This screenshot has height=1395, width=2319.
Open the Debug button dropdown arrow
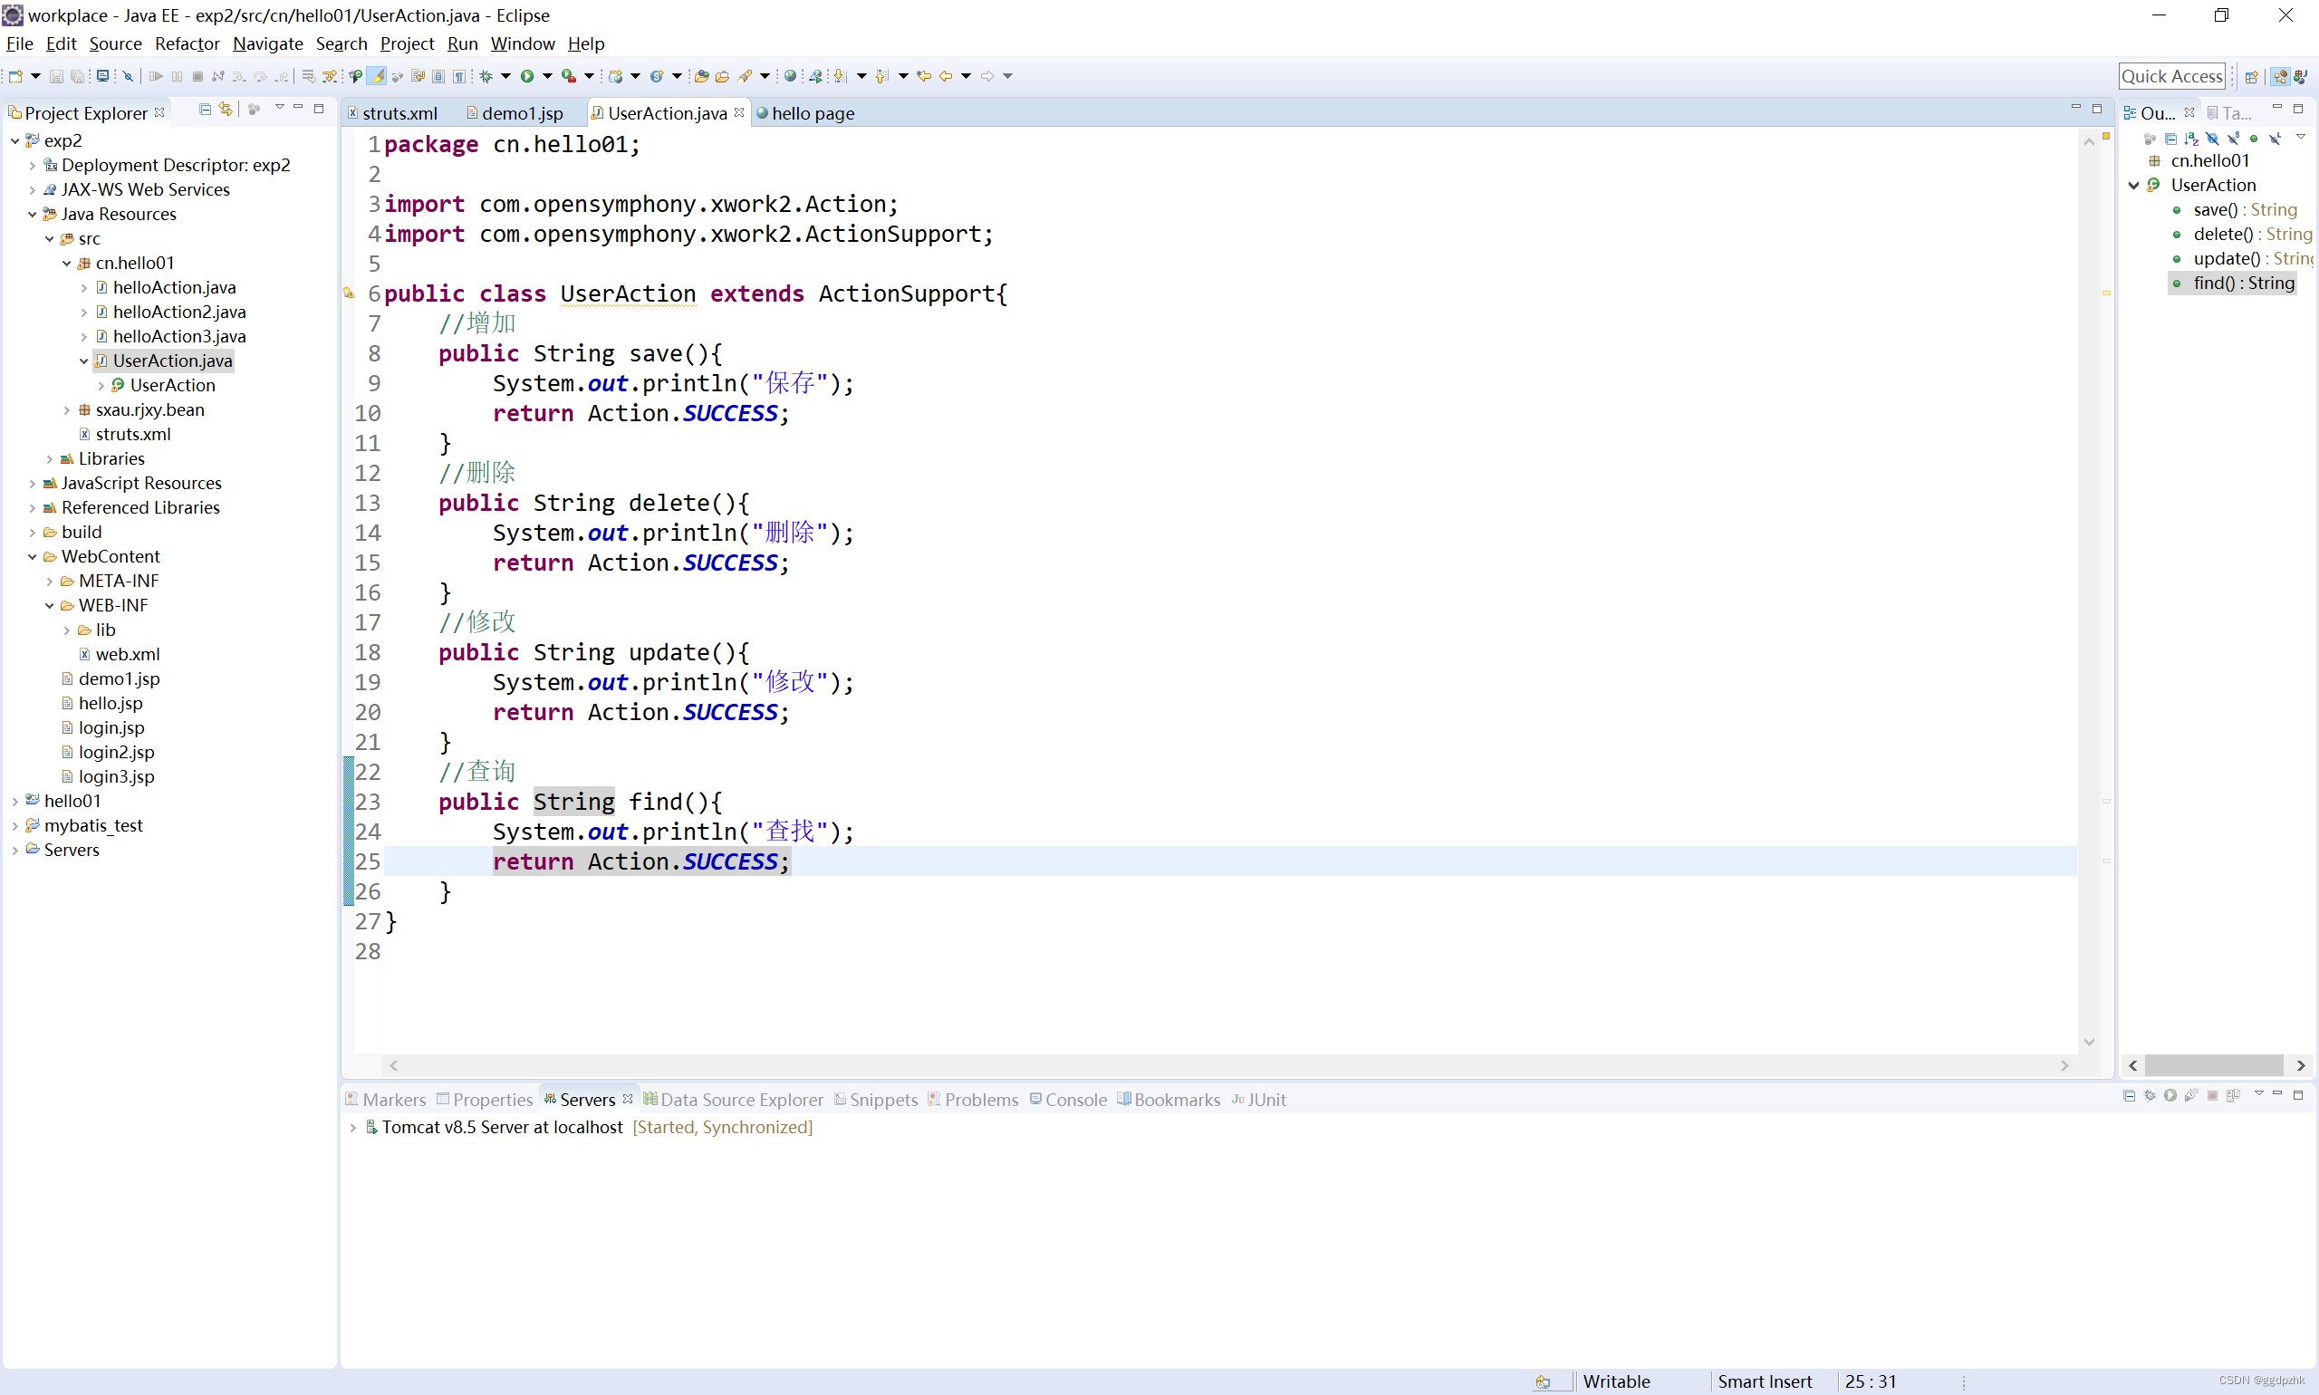pos(505,76)
